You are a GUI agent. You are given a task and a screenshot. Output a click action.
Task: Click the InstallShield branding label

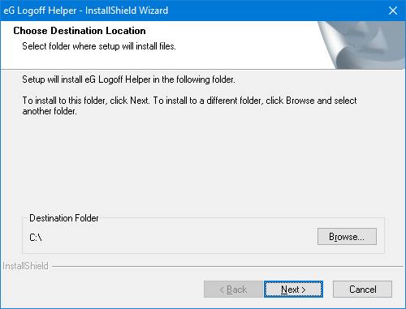pos(25,266)
